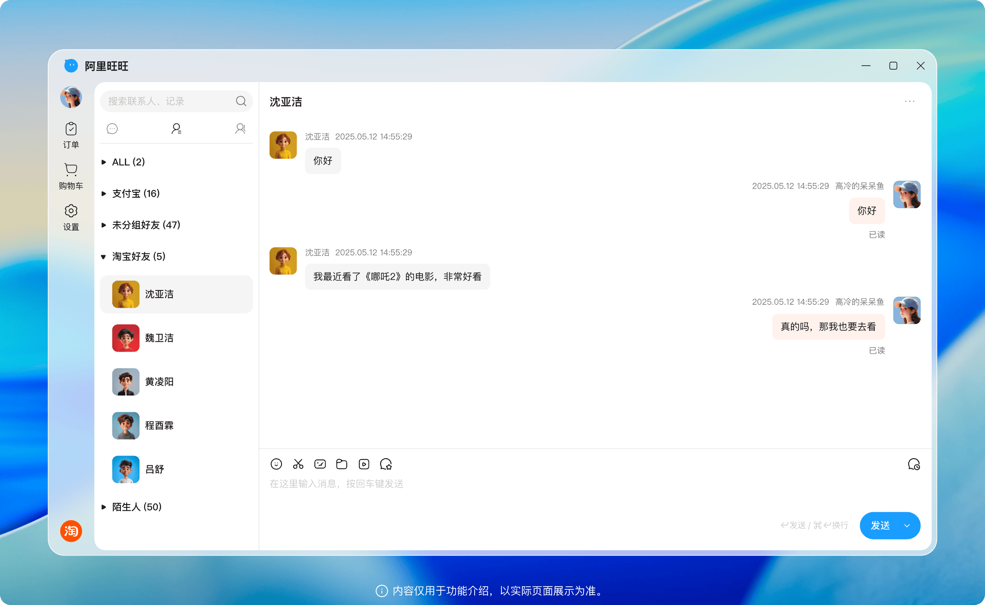985x605 pixels.
Task: Click the send image icon in toolbar
Action: (320, 464)
